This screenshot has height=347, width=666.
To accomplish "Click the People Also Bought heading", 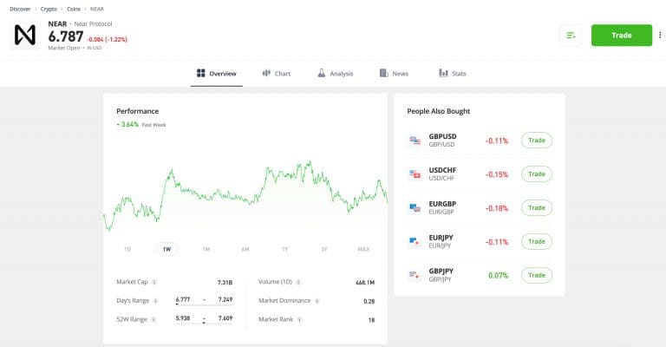I will click(438, 111).
